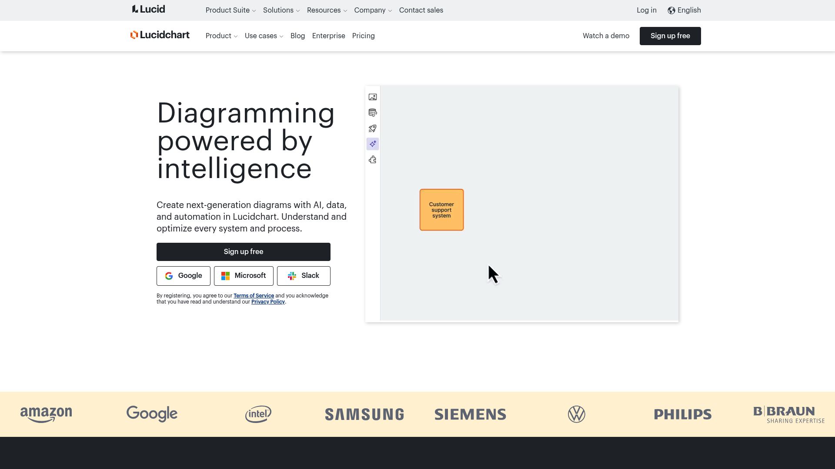The image size is (835, 469).
Task: Expand the Product Suite menu
Action: point(230,10)
